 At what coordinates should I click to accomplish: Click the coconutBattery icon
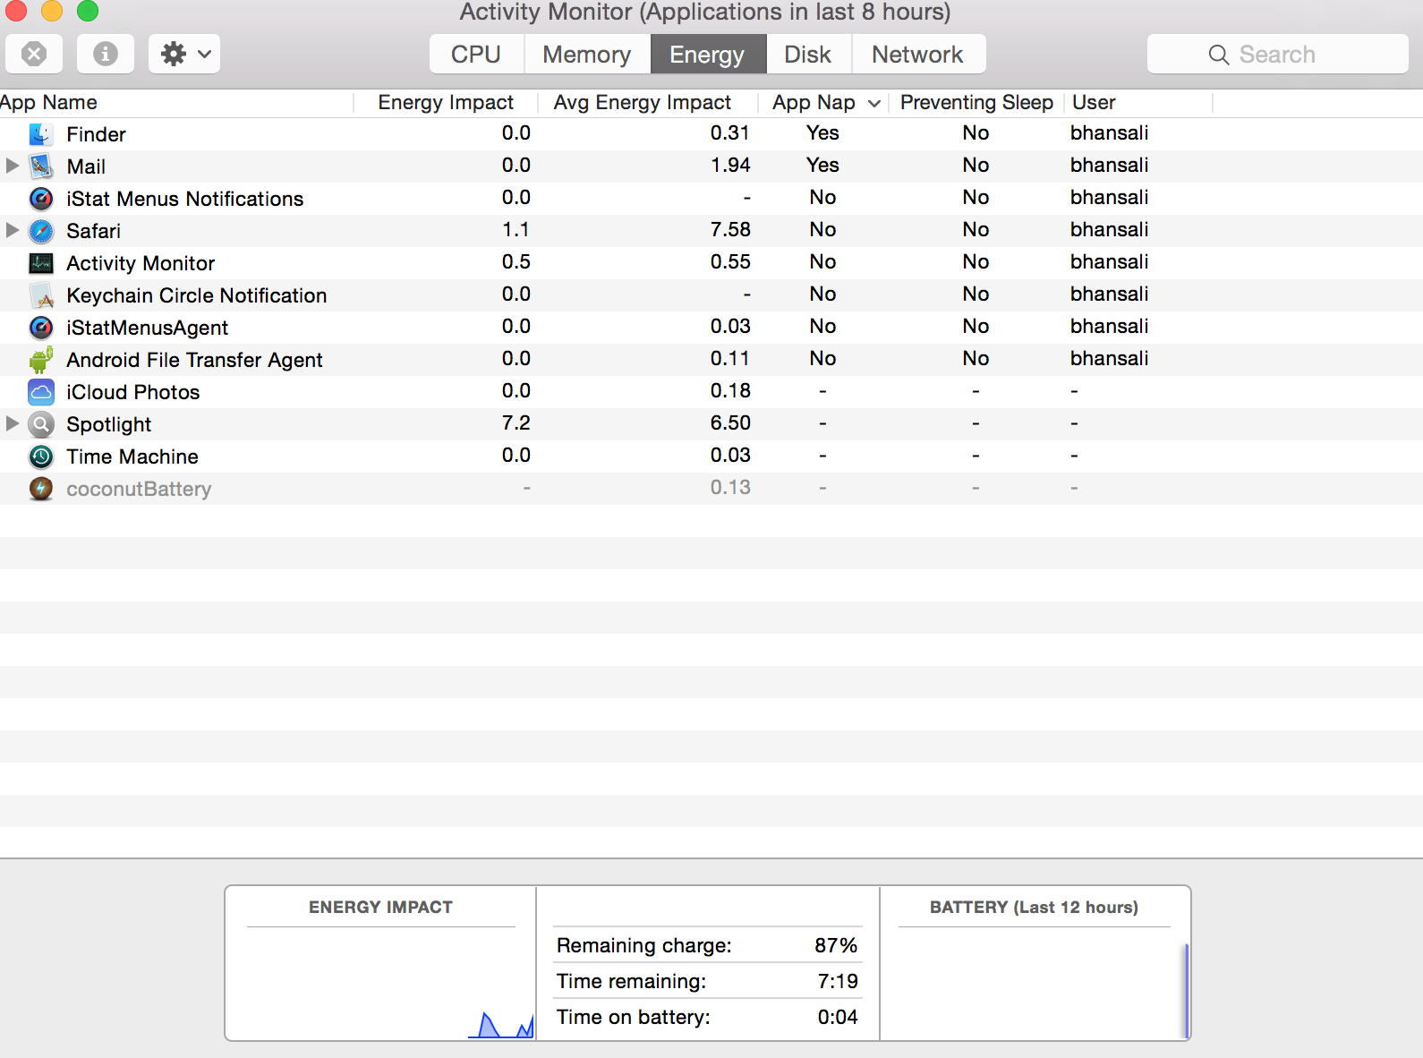[x=41, y=489]
